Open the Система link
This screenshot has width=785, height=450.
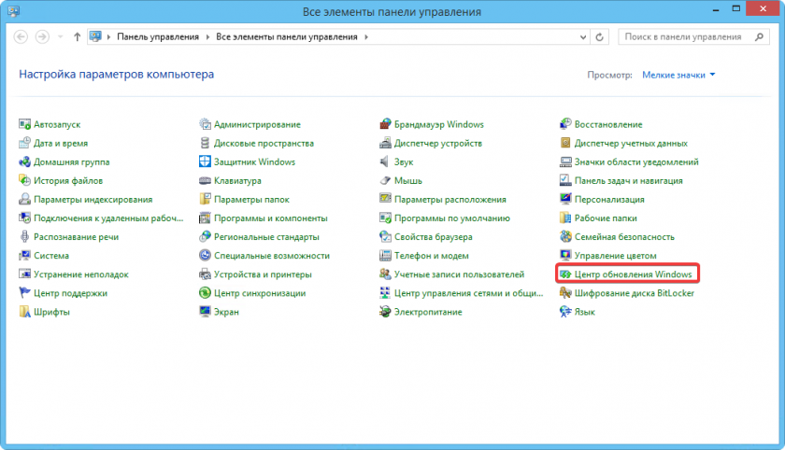click(51, 256)
